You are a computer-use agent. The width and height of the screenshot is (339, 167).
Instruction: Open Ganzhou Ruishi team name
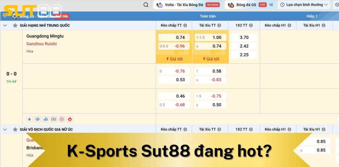pos(41,44)
